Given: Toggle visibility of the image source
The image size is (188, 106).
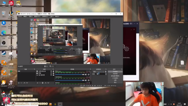Looking at the screenshot, I should pyautogui.click(x=51, y=73).
